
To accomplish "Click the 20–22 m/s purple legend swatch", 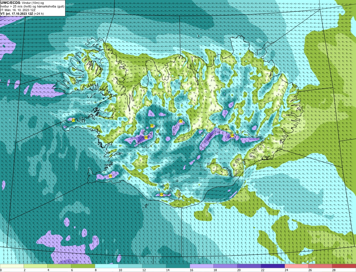I will (249, 266).
